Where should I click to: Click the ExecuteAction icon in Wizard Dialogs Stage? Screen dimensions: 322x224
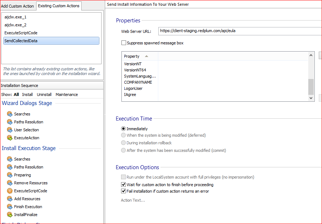[x=9, y=138]
